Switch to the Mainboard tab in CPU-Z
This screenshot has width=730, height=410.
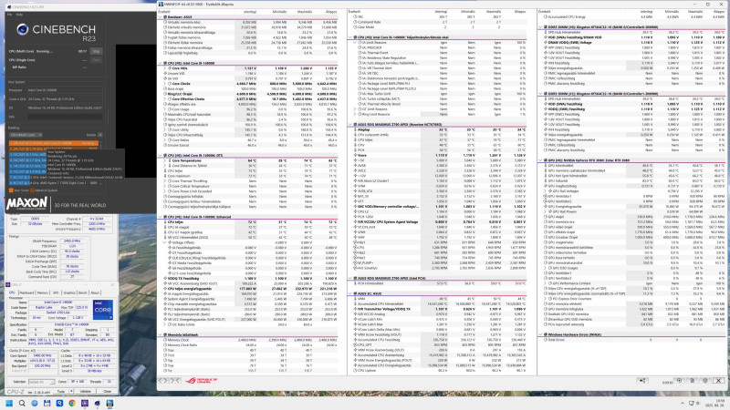coord(26,292)
